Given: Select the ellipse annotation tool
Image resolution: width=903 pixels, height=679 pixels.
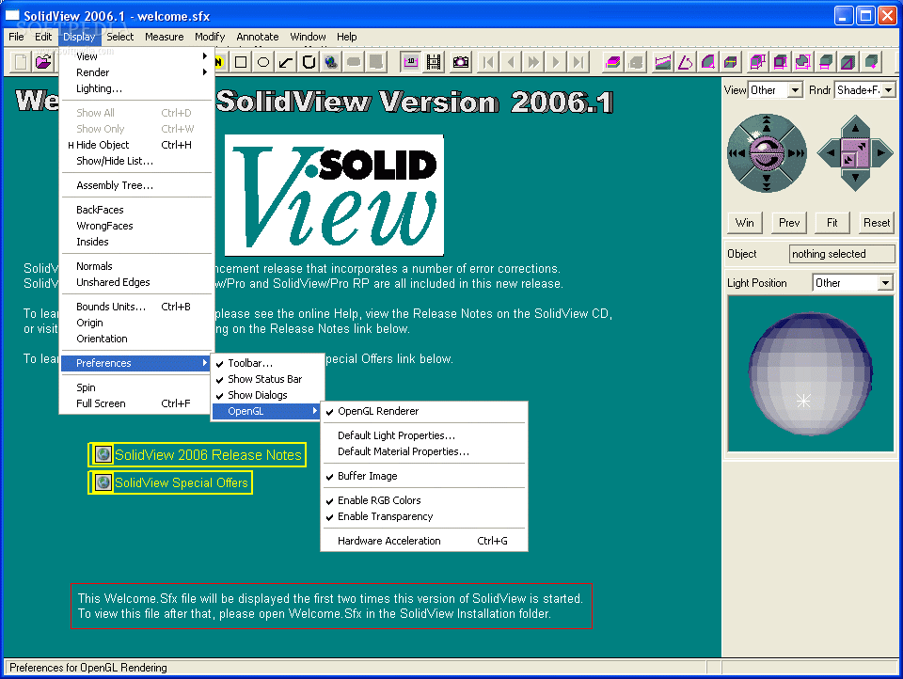Looking at the screenshot, I should click(x=263, y=62).
